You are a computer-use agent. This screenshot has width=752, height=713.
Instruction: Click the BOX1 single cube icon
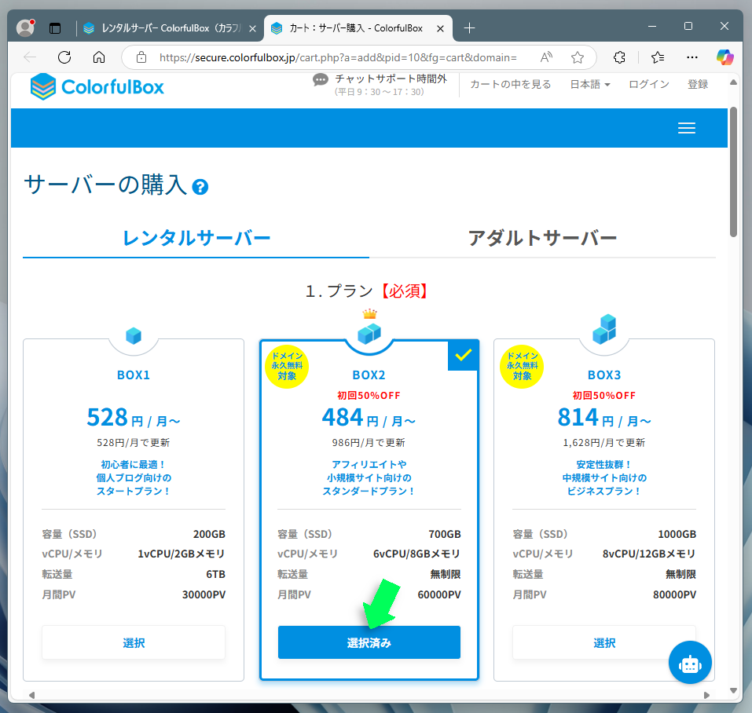coord(134,335)
